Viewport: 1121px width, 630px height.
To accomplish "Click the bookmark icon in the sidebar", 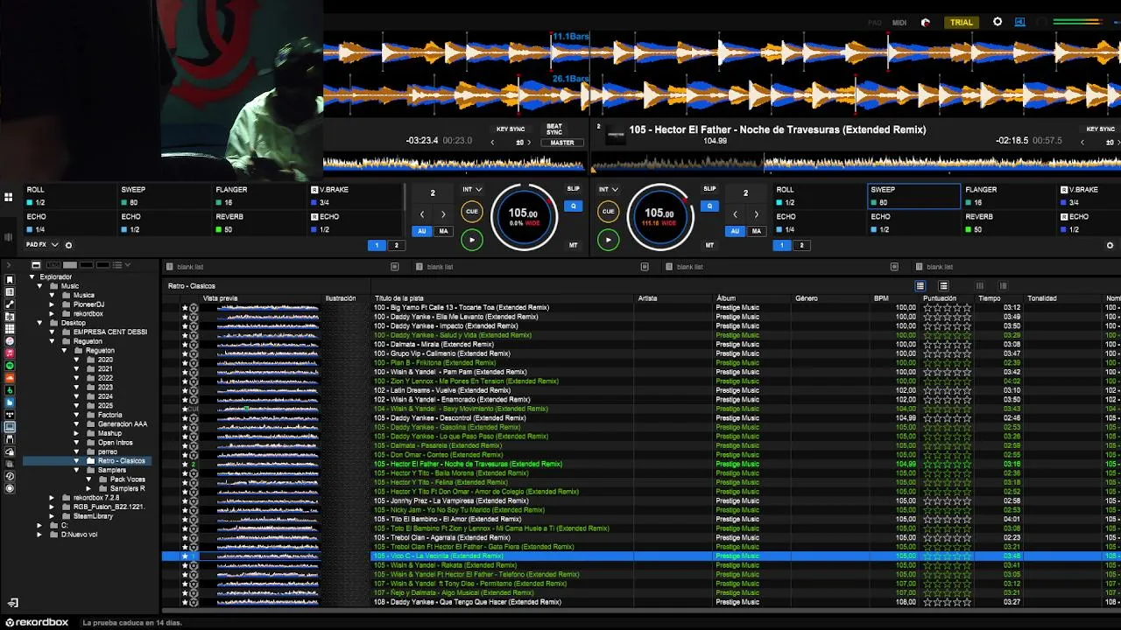I will [10, 279].
